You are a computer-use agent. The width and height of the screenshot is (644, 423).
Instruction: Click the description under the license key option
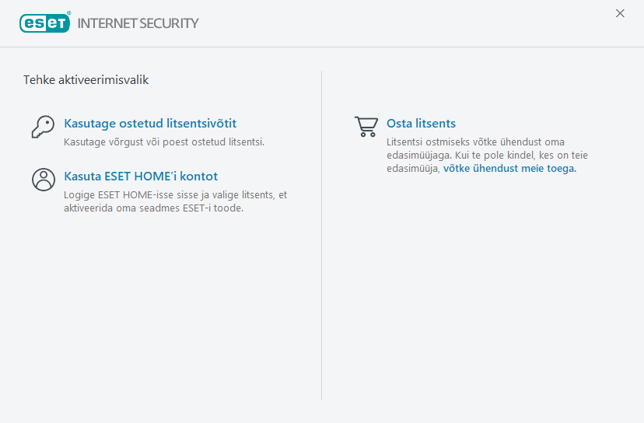point(164,142)
